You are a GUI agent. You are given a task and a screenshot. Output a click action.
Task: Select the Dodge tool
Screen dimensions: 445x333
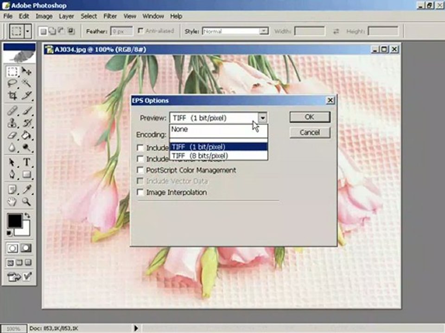26,147
